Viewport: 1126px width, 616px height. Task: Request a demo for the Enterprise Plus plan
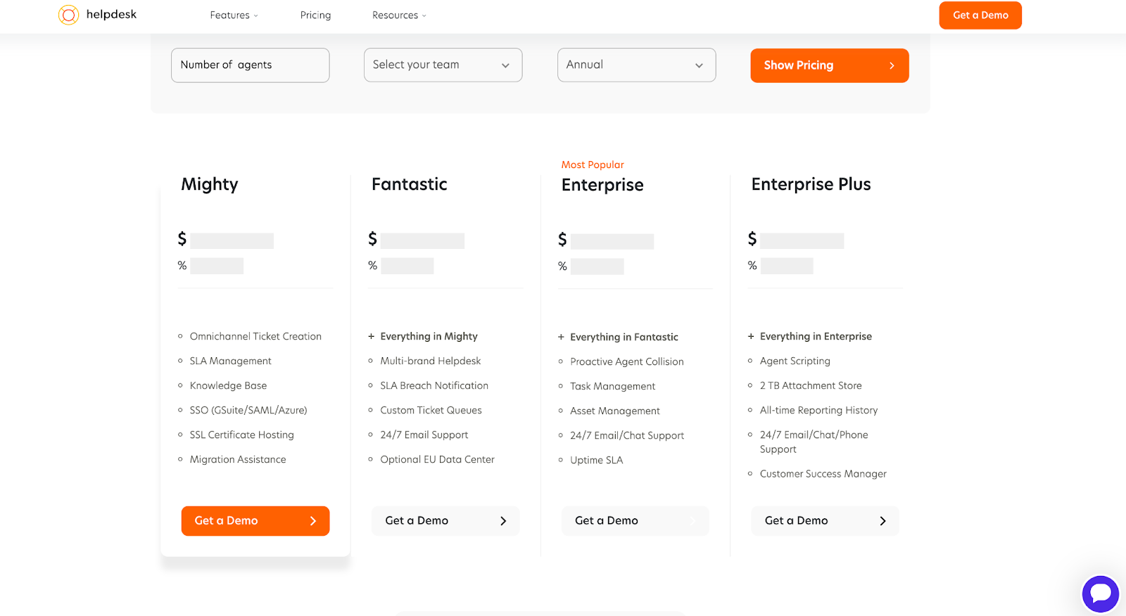click(825, 521)
